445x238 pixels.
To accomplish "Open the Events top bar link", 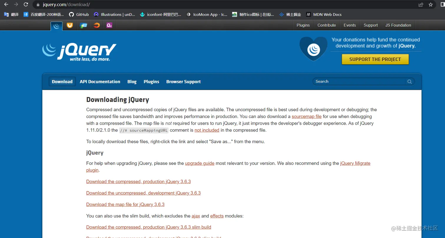I will pyautogui.click(x=350, y=25).
